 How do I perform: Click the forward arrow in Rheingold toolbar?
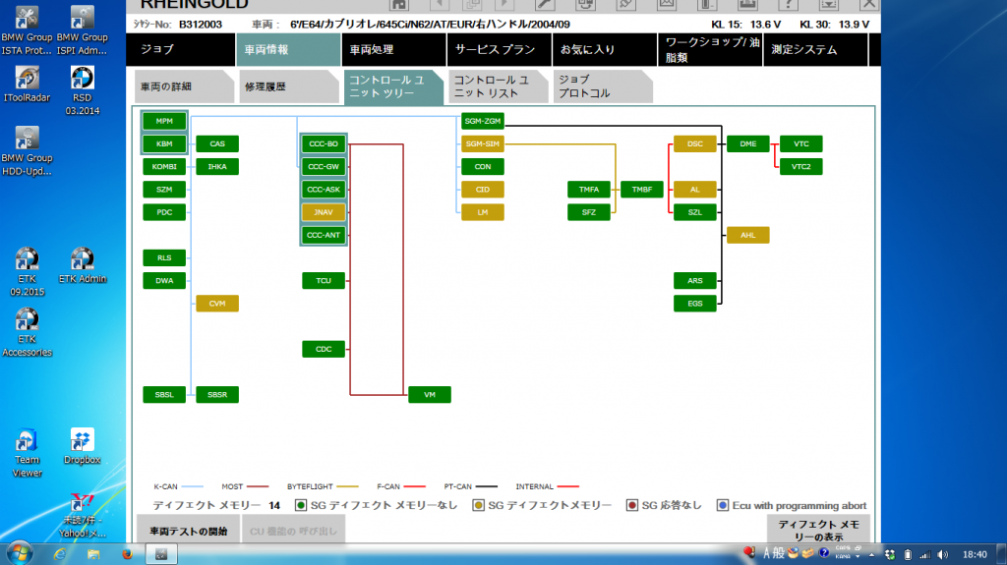(x=504, y=5)
